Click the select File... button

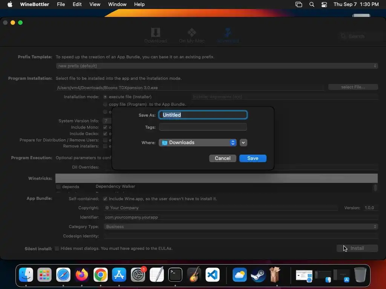[353, 87]
